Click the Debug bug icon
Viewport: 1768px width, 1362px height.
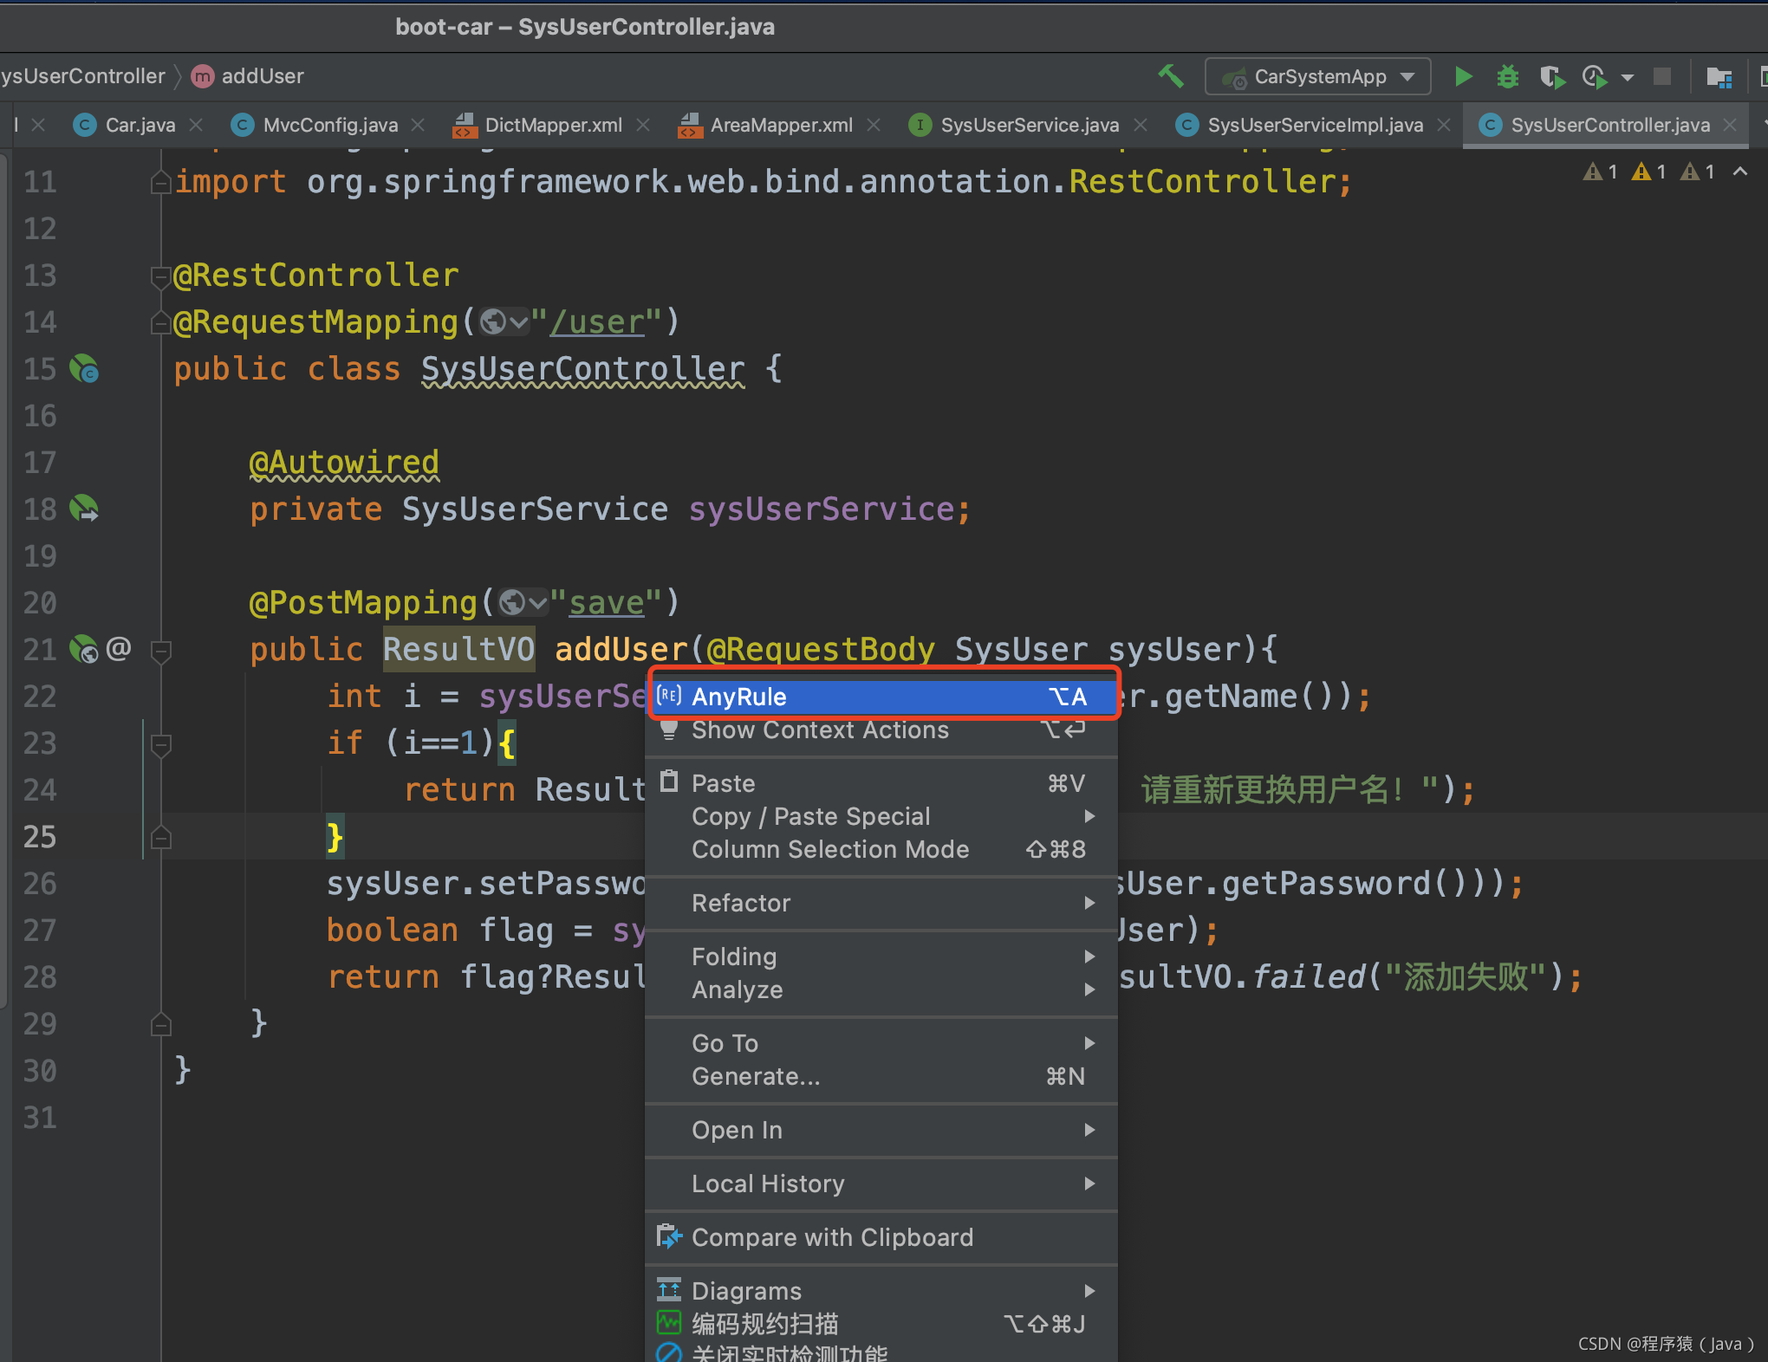tap(1508, 76)
